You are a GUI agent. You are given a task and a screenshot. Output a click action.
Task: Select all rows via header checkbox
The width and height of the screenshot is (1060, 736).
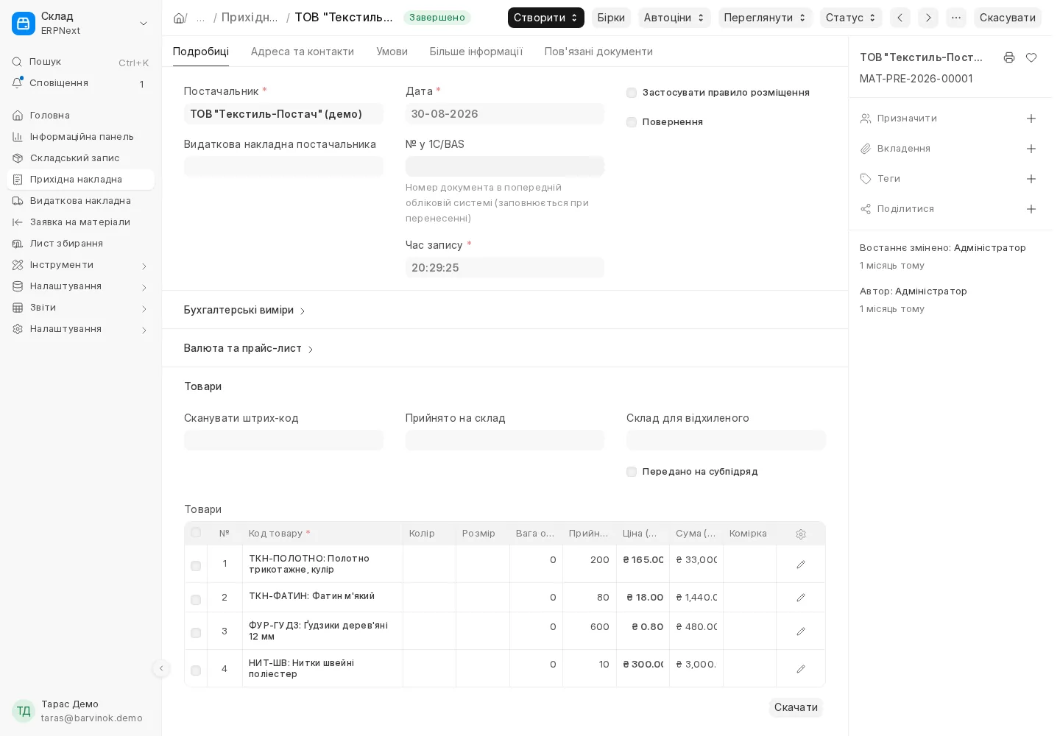(x=196, y=533)
